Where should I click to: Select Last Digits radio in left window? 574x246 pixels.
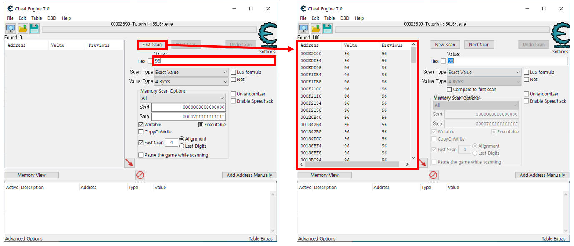pyautogui.click(x=182, y=146)
